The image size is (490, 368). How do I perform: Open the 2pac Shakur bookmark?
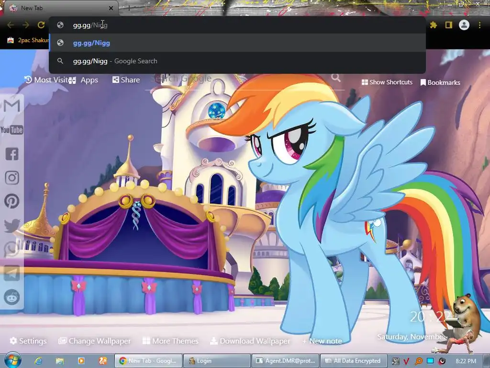[28, 40]
